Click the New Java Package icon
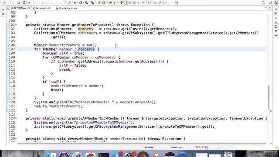The width and height of the screenshot is (279, 157). [x=99, y=3]
